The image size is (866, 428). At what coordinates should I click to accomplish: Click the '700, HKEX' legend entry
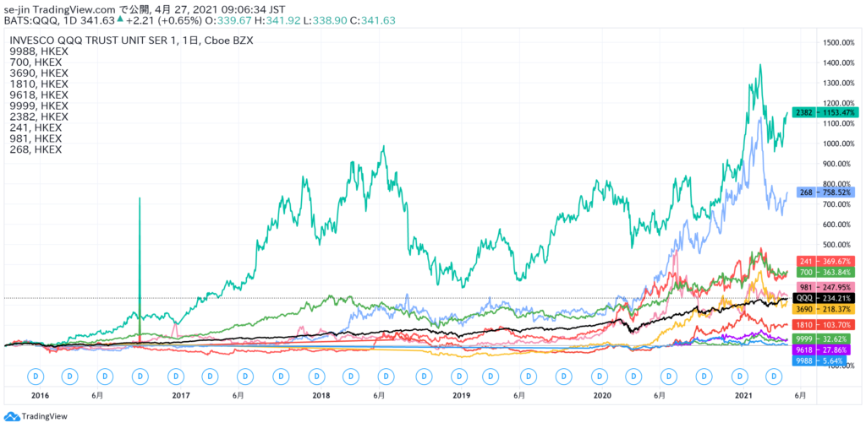coord(36,62)
